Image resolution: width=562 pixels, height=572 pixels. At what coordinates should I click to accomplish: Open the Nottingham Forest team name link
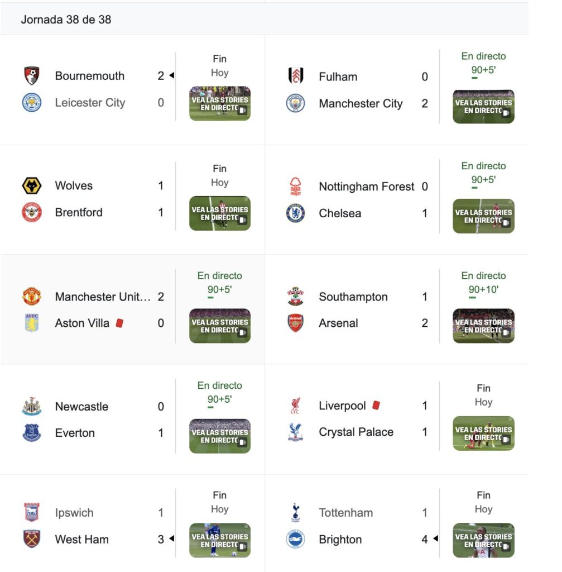click(x=366, y=187)
